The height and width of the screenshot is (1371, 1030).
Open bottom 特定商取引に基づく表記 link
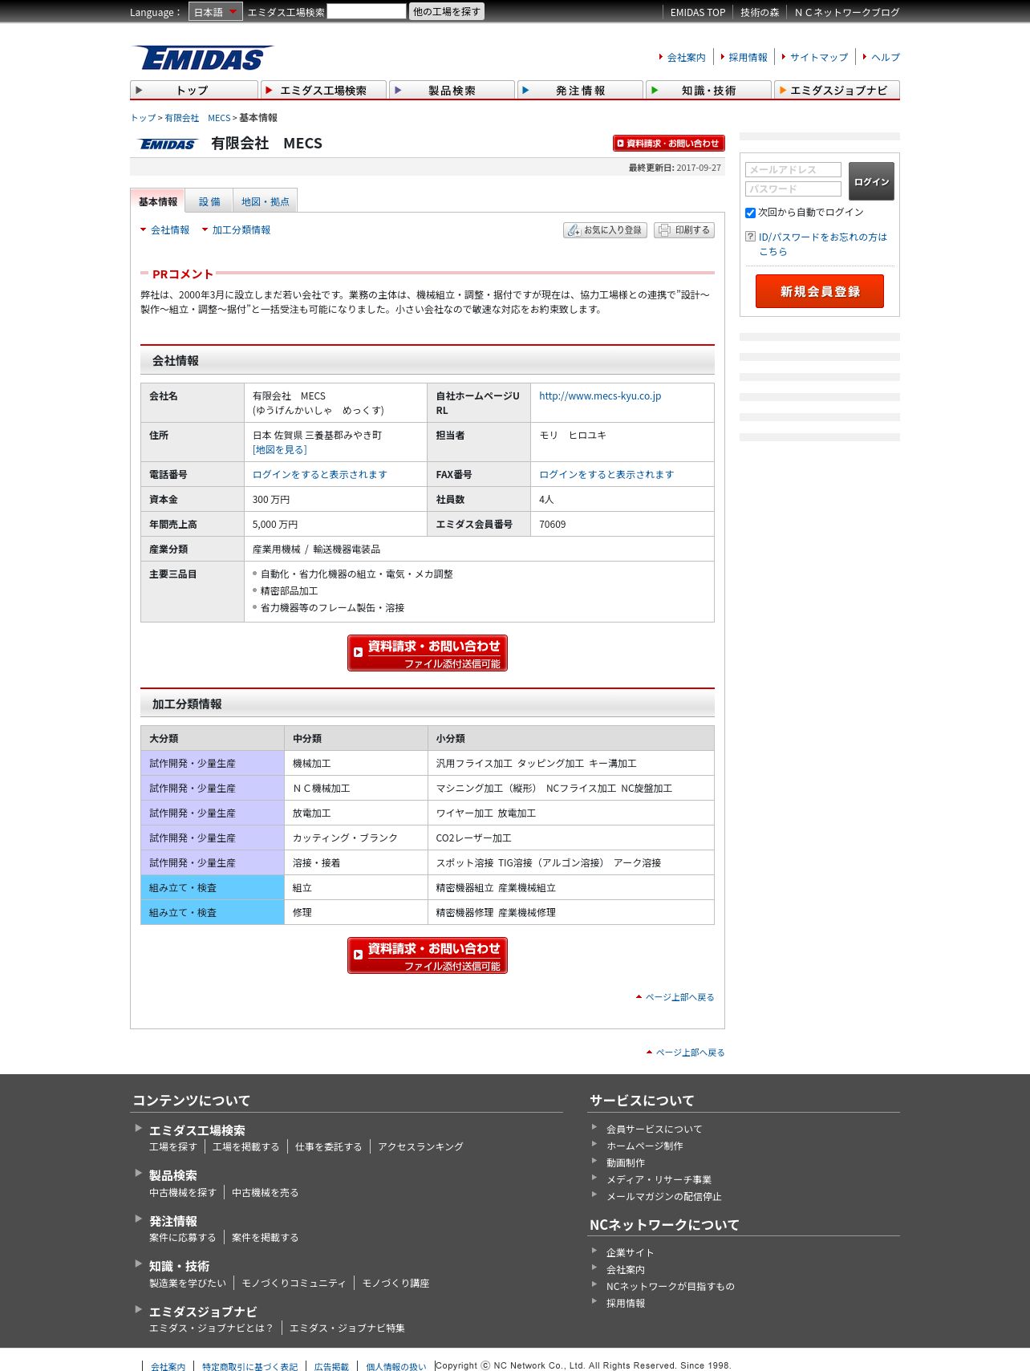coord(250,1367)
